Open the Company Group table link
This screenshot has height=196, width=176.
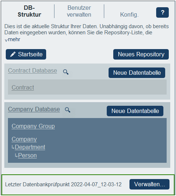(33, 126)
